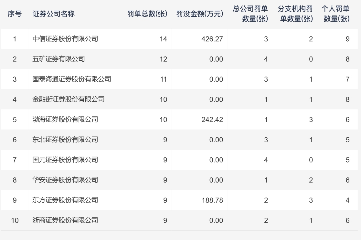Sort by 罚单总数(张) column header

pos(147,14)
